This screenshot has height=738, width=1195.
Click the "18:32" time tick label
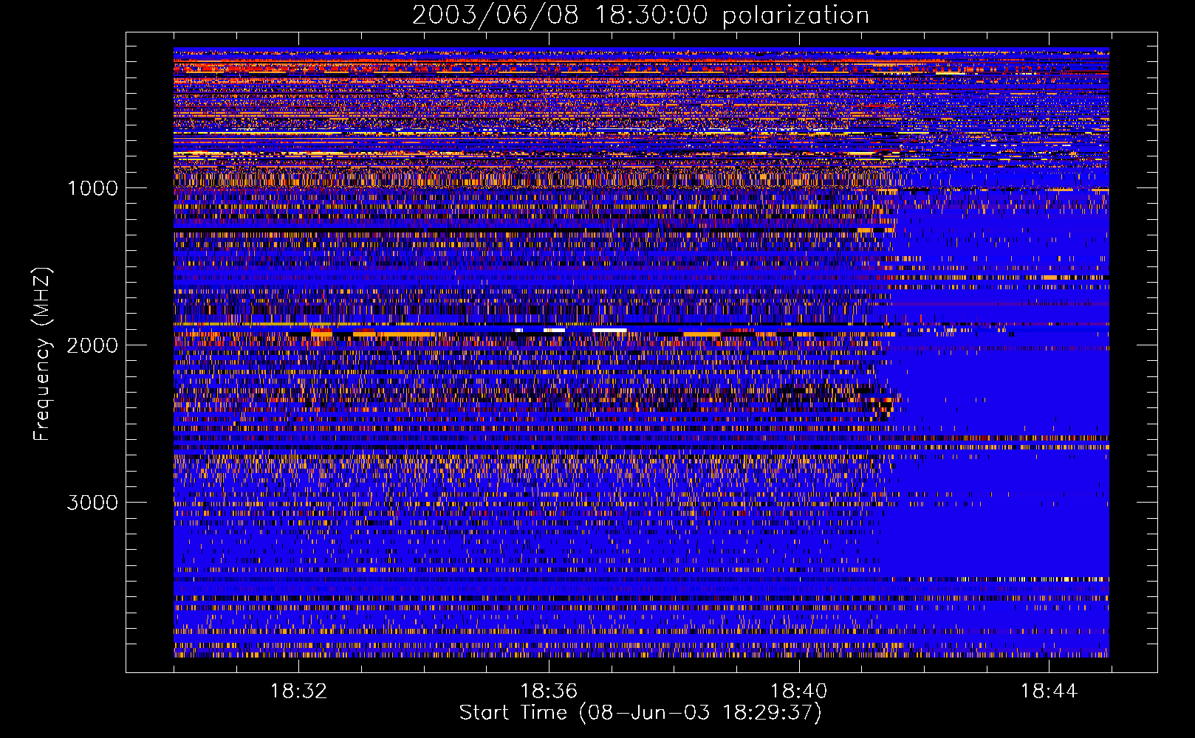point(298,692)
